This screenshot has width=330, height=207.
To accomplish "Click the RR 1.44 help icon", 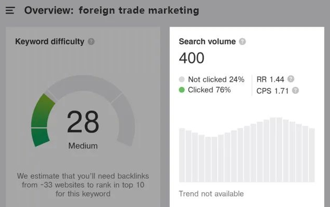I will tap(291, 79).
